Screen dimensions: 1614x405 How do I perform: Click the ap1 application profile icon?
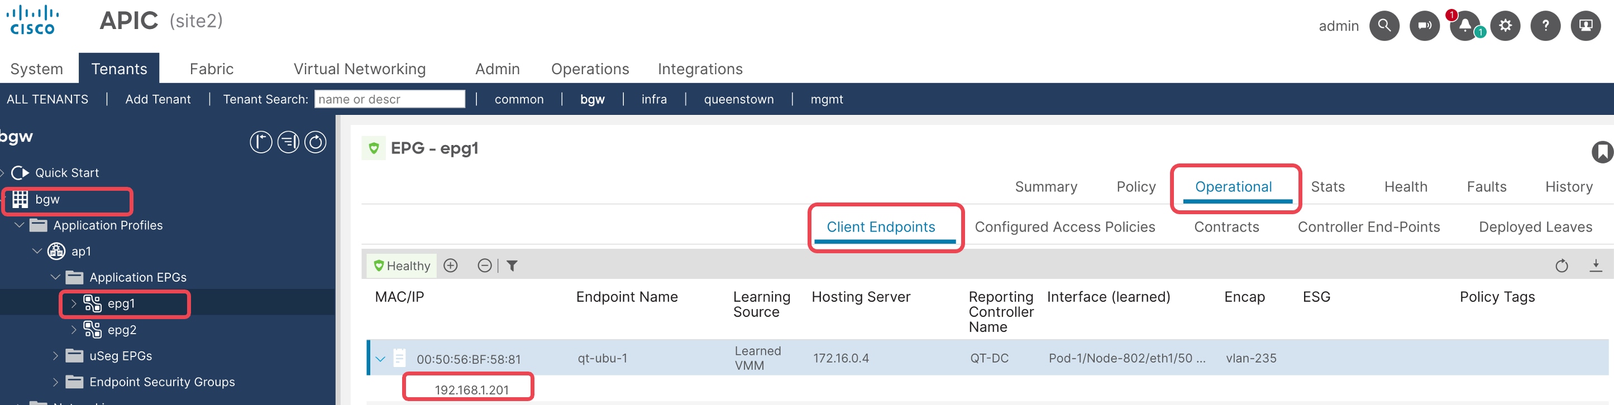[x=56, y=251]
